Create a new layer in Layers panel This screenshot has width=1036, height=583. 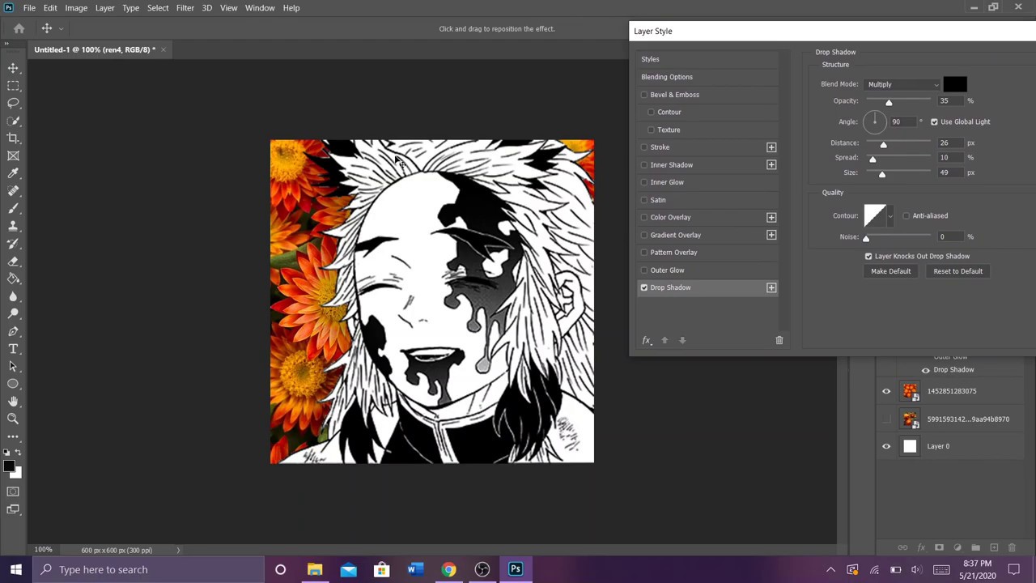(994, 547)
